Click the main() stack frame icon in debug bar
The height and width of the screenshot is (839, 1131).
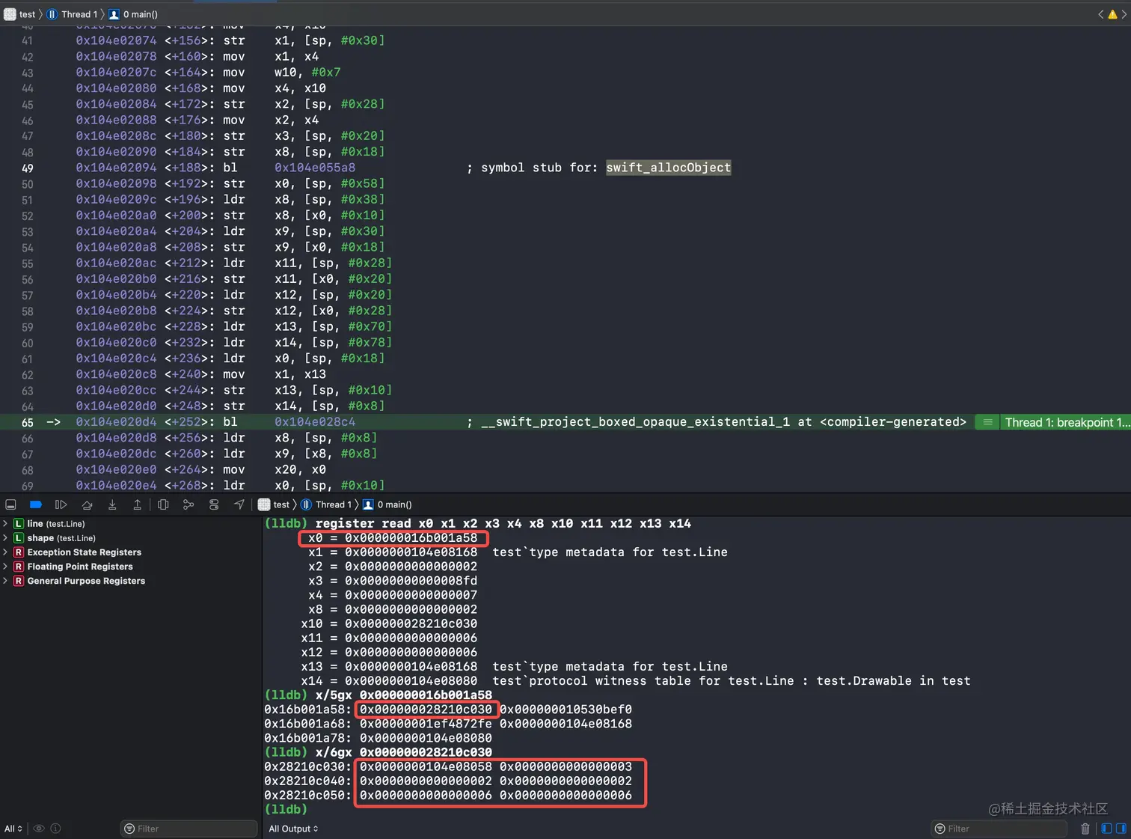click(368, 504)
